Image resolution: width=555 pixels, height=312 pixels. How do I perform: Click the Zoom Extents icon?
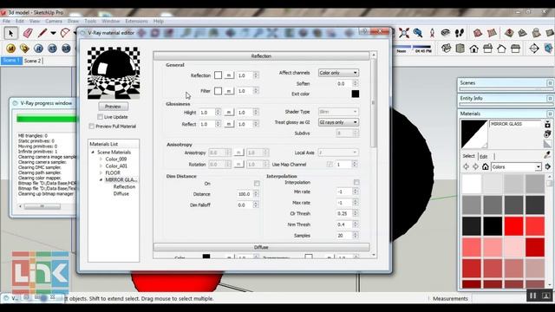(x=404, y=33)
